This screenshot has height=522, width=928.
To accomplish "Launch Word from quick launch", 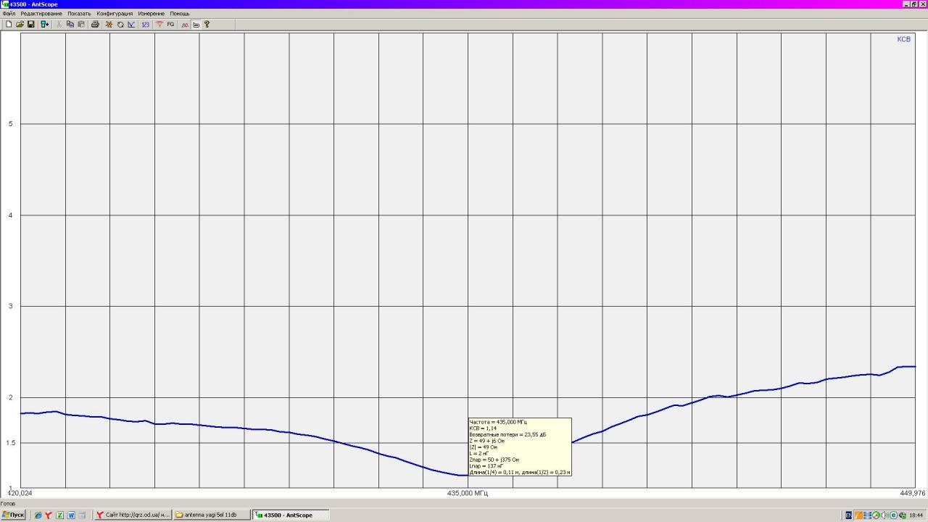I will click(71, 515).
